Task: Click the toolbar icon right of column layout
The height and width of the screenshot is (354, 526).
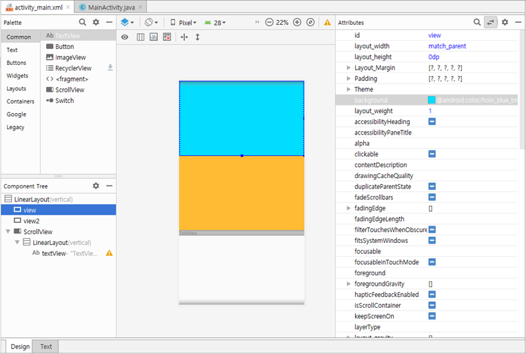Action: (154, 37)
